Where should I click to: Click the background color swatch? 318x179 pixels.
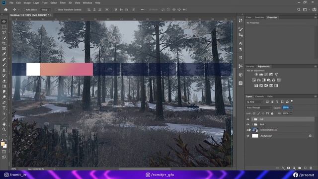point(5,146)
